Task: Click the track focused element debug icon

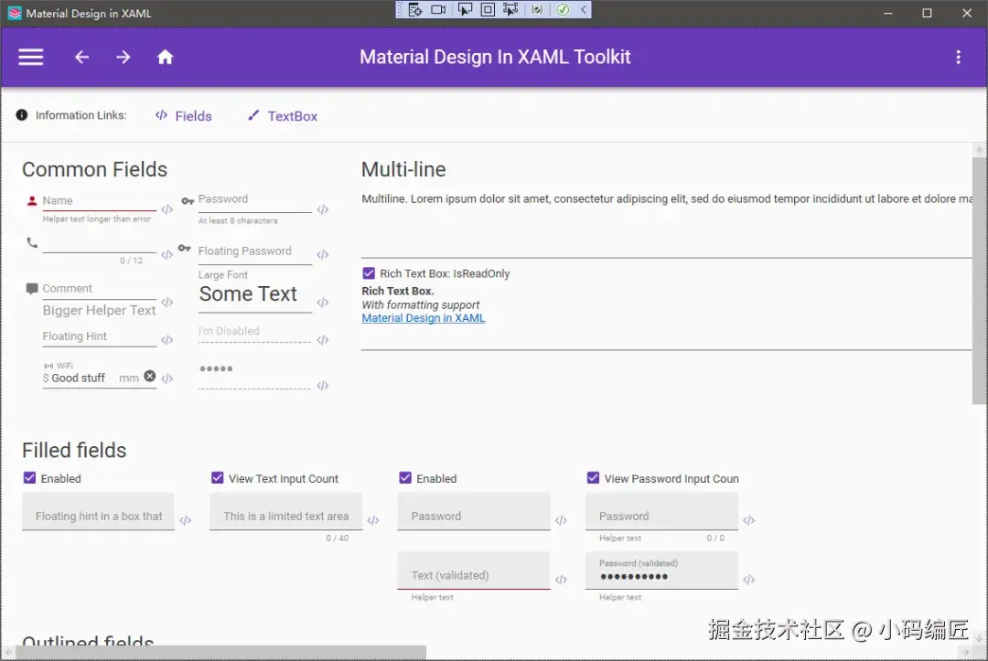Action: coord(510,9)
